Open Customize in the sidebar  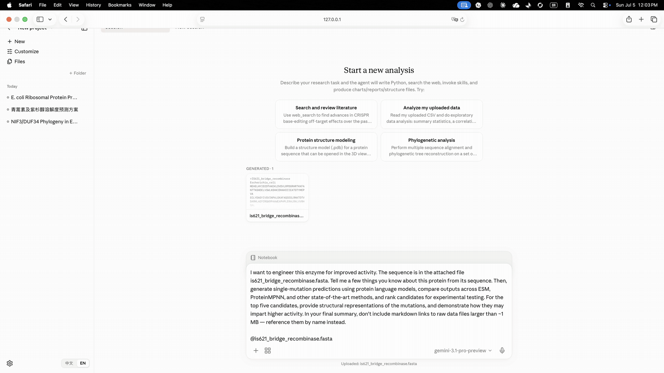coord(23,51)
